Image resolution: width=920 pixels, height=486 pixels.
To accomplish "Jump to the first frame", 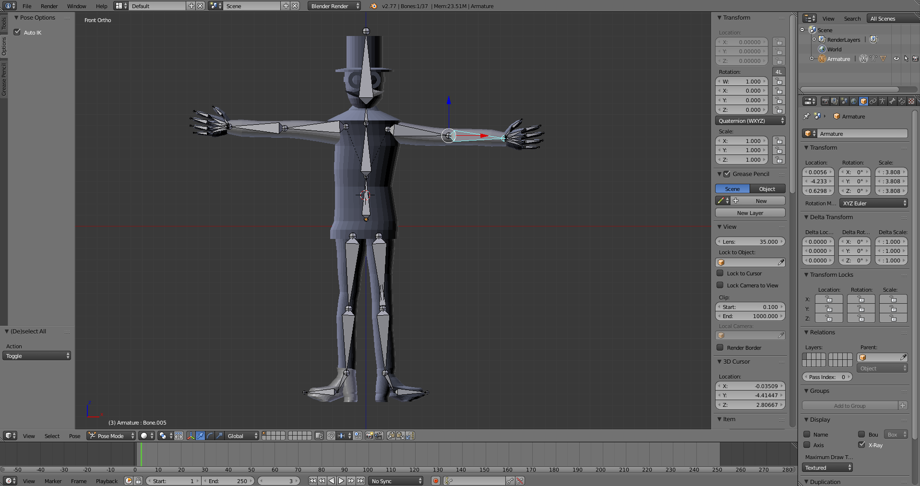I will click(312, 481).
